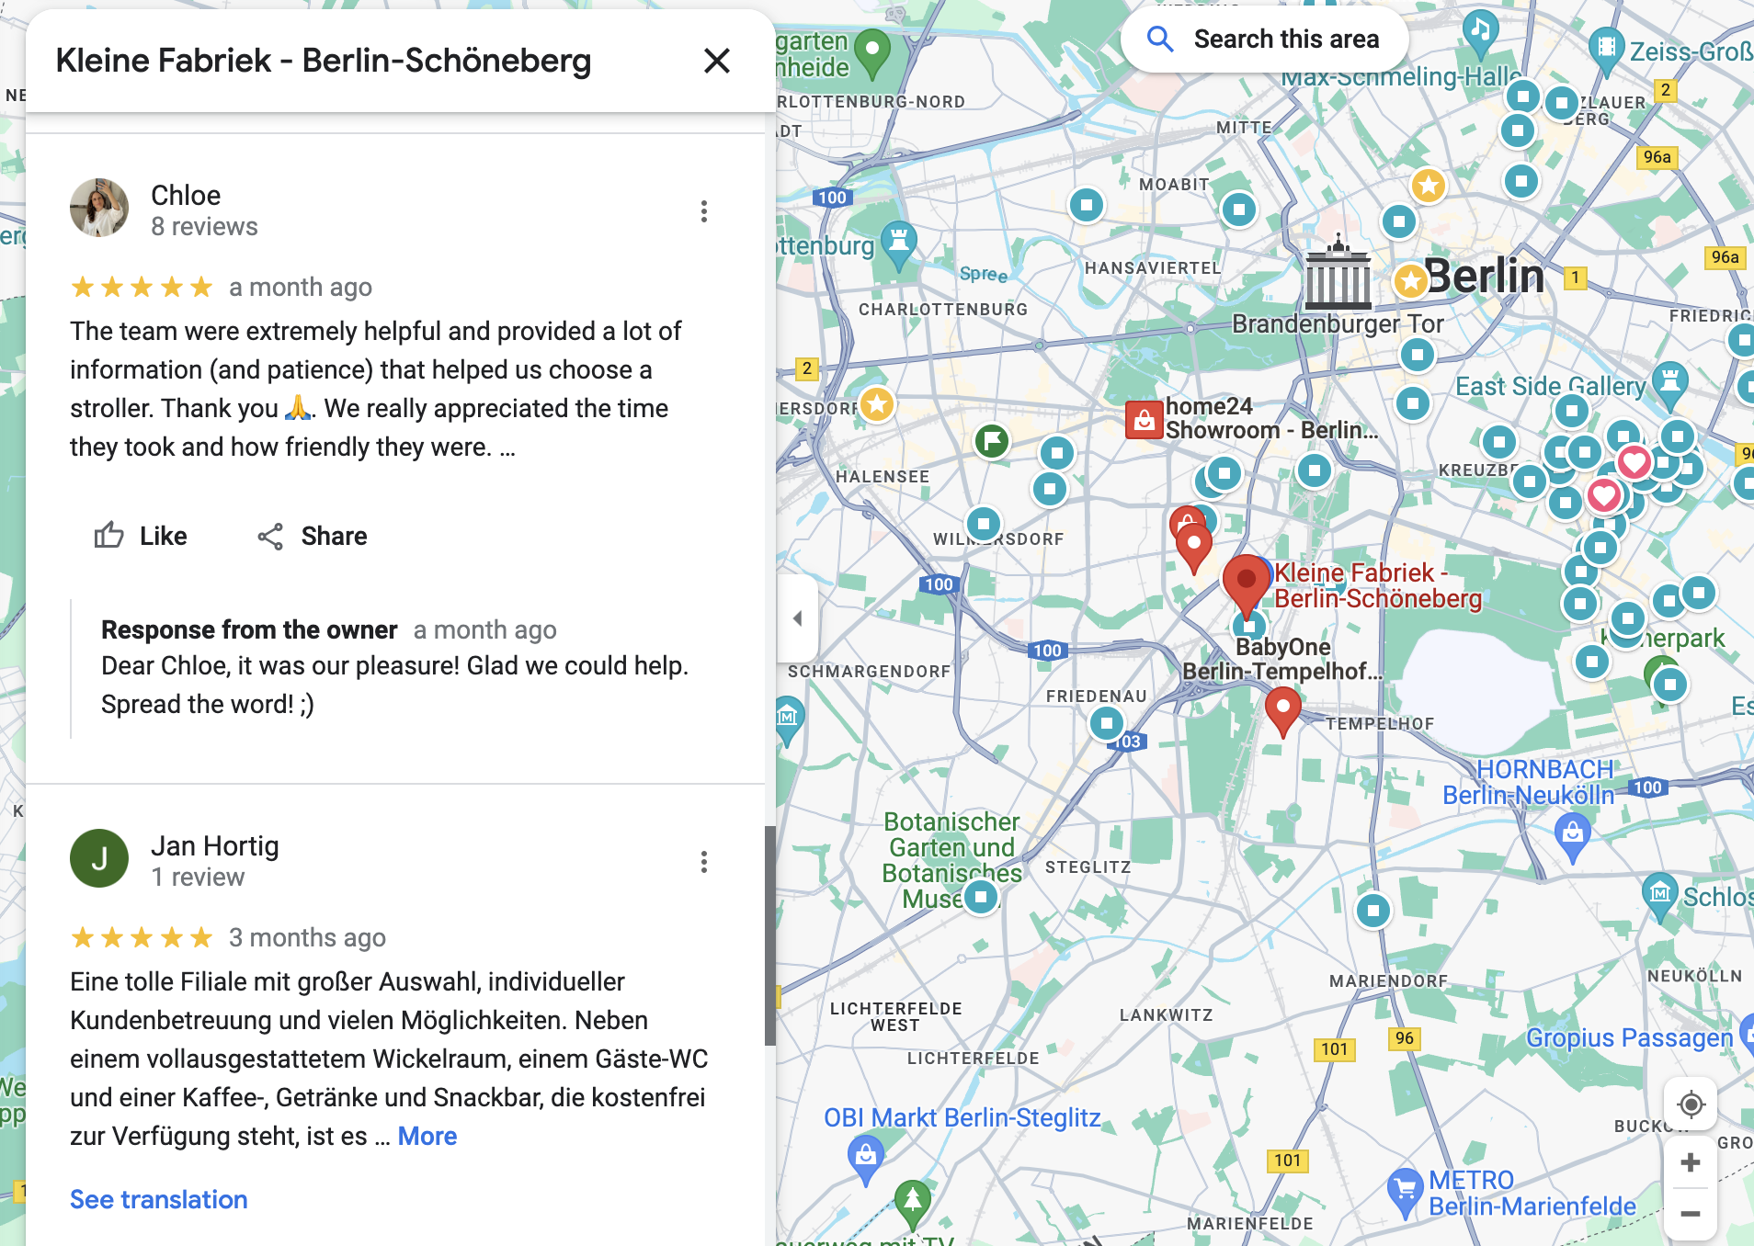Image resolution: width=1754 pixels, height=1246 pixels.
Task: Click Kleine Fabriek red map pin
Action: (1246, 583)
